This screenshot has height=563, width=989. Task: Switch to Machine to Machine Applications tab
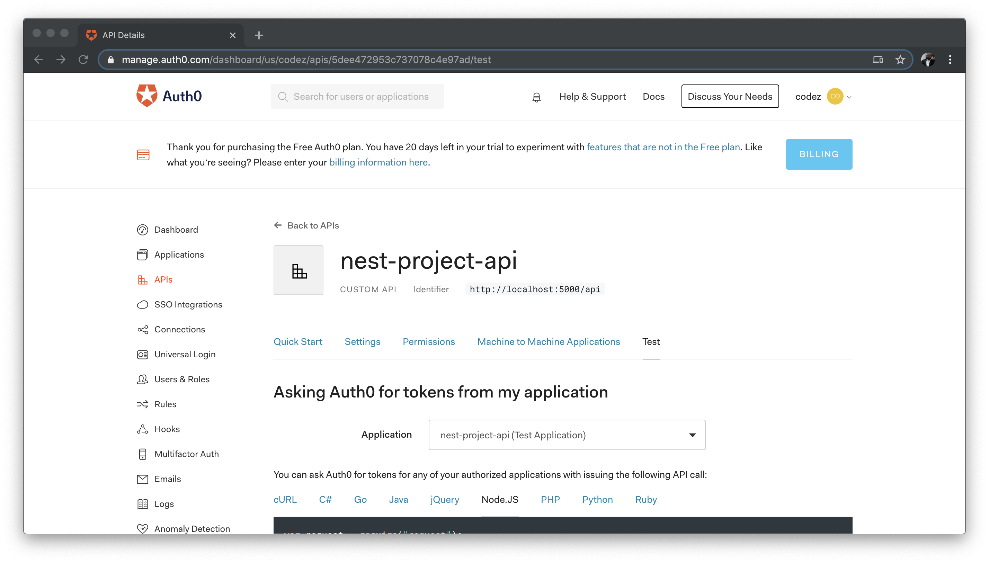coord(548,342)
